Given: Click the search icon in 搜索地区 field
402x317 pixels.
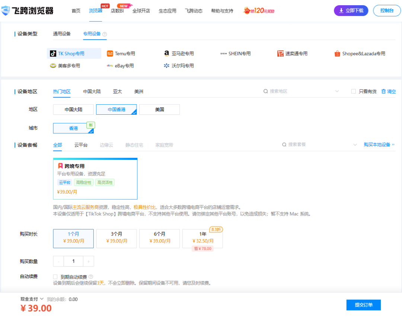Looking at the screenshot, I should tap(266, 91).
